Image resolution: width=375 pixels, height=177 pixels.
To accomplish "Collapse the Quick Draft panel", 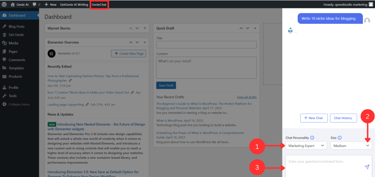I will click(x=255, y=28).
